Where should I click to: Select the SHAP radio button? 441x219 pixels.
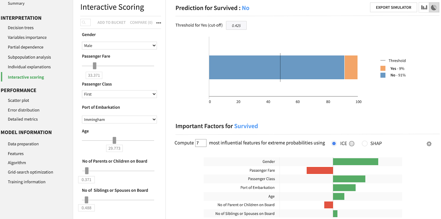pos(365,143)
